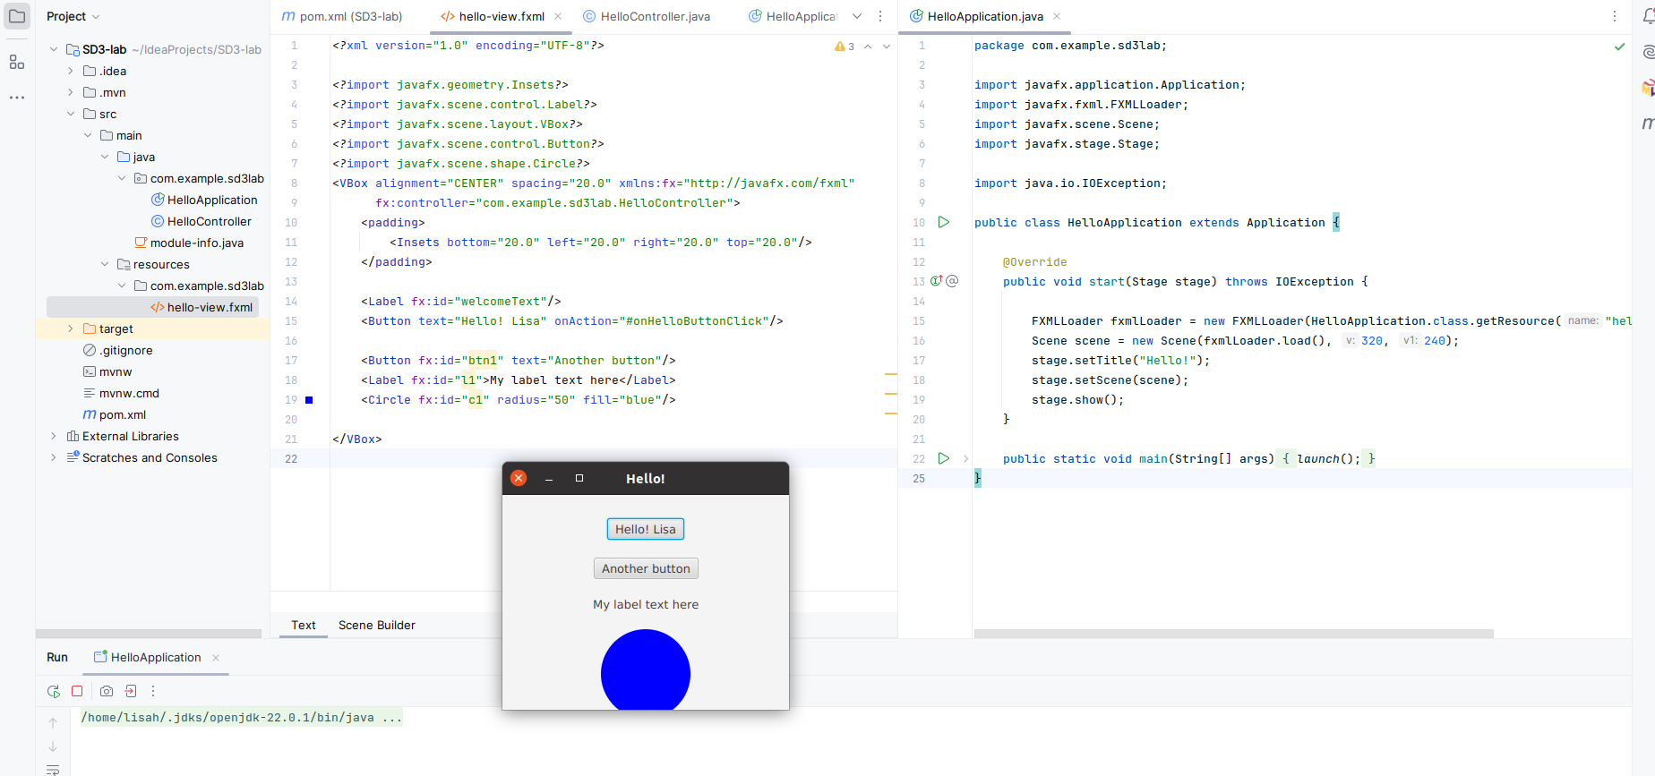Collapse the SD3-lab project root
This screenshot has width=1655, height=776.
(54, 49)
